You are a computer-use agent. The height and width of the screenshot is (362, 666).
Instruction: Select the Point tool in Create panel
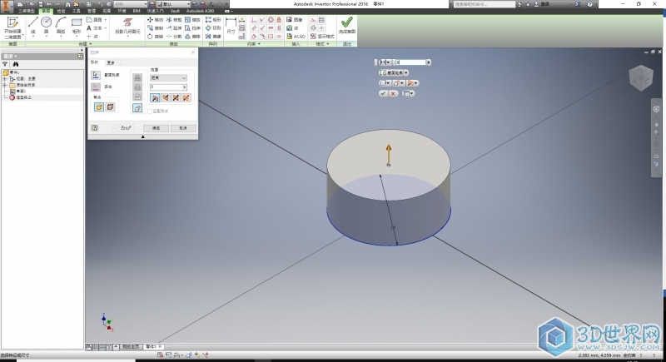pos(92,37)
